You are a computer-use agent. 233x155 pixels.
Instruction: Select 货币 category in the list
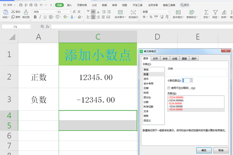coord(146,79)
